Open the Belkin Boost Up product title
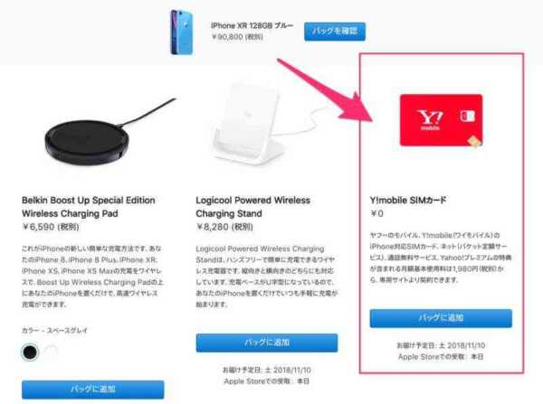This screenshot has width=543, height=404. pyautogui.click(x=89, y=207)
